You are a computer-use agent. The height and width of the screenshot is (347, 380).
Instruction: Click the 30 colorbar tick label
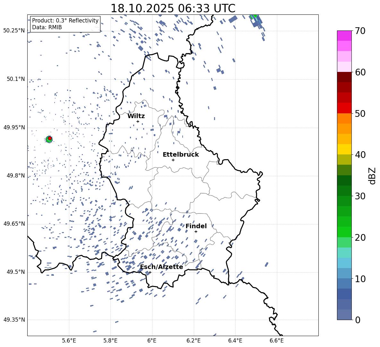click(360, 196)
